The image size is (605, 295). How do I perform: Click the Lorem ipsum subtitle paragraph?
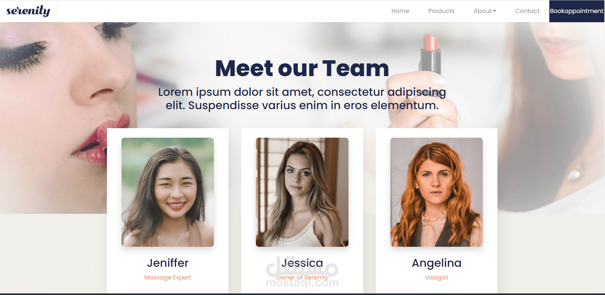click(x=302, y=99)
